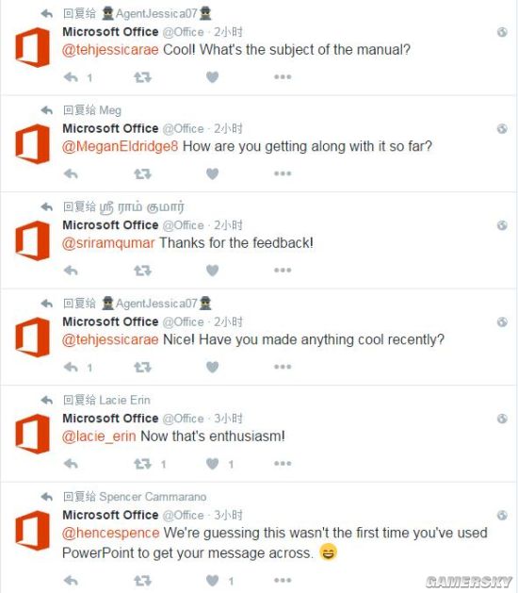Image resolution: width=518 pixels, height=593 pixels.
Task: Open the @hencespence mention link
Action: point(111,533)
